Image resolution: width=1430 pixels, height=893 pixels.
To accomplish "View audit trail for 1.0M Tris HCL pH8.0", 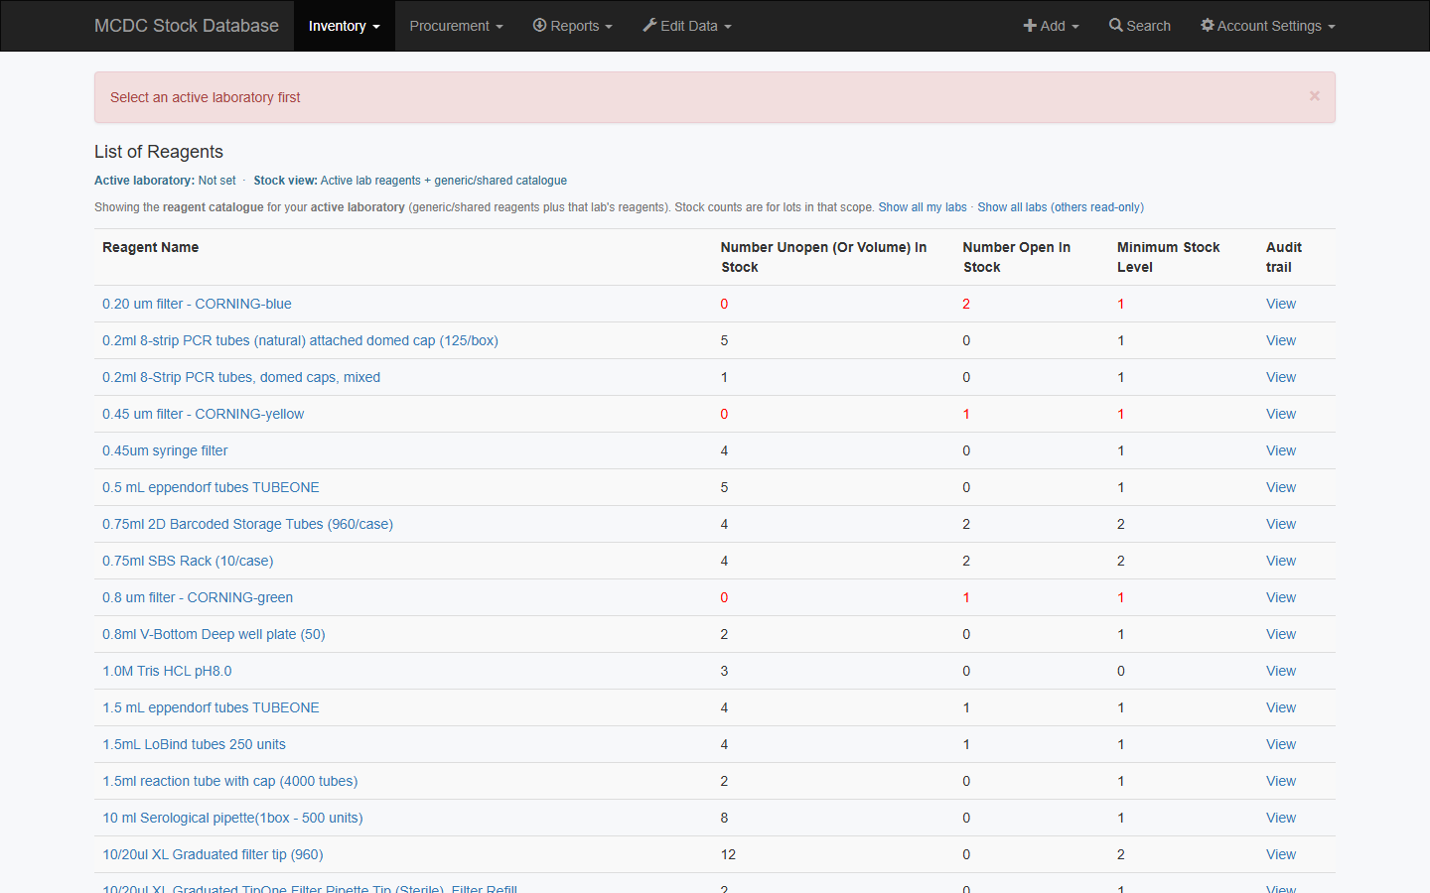I will coord(1281,671).
